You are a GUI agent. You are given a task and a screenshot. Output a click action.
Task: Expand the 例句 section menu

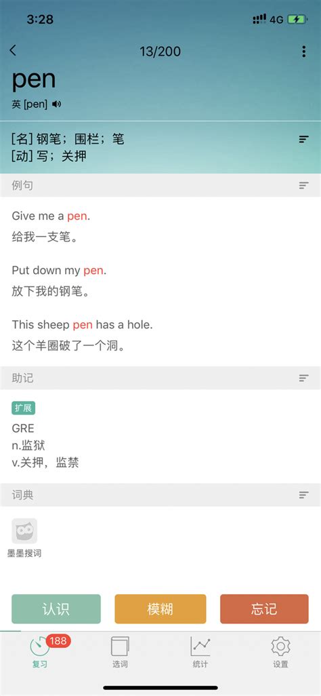coord(303,186)
